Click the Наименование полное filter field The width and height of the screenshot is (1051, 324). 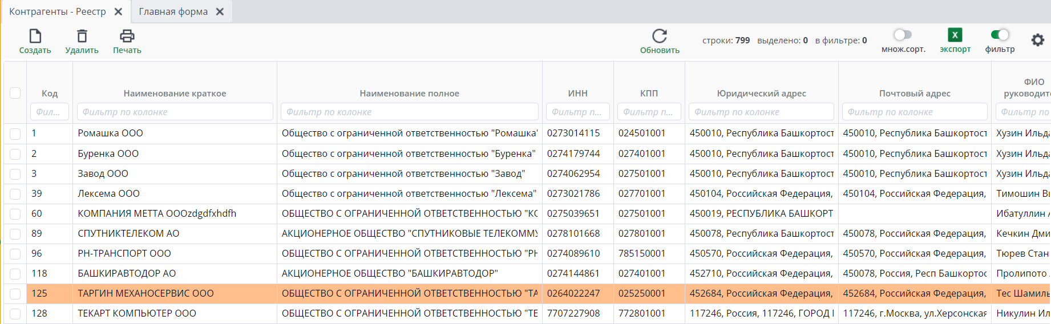(x=409, y=112)
